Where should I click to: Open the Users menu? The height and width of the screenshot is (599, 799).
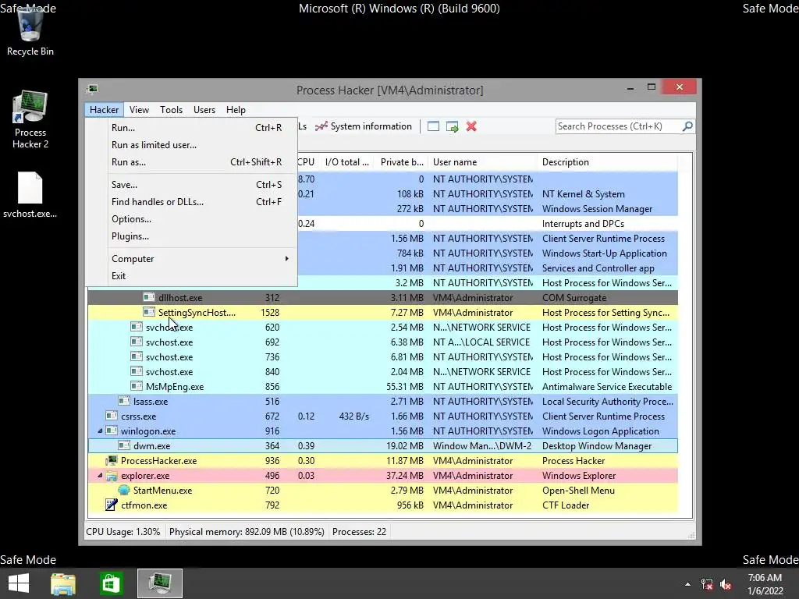[x=204, y=110]
